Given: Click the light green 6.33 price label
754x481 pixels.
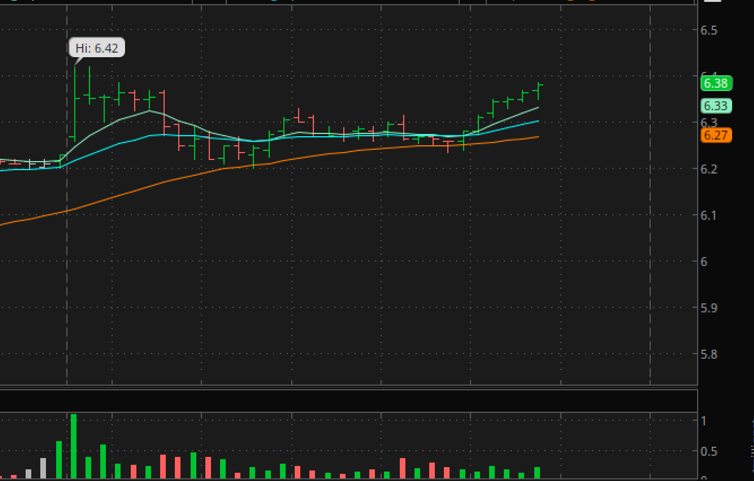Looking at the screenshot, I should pos(716,106).
